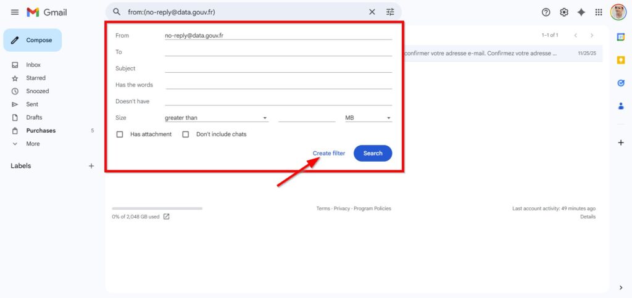Viewport: 632px width, 298px height.
Task: Expand the More section in sidebar
Action: point(33,144)
